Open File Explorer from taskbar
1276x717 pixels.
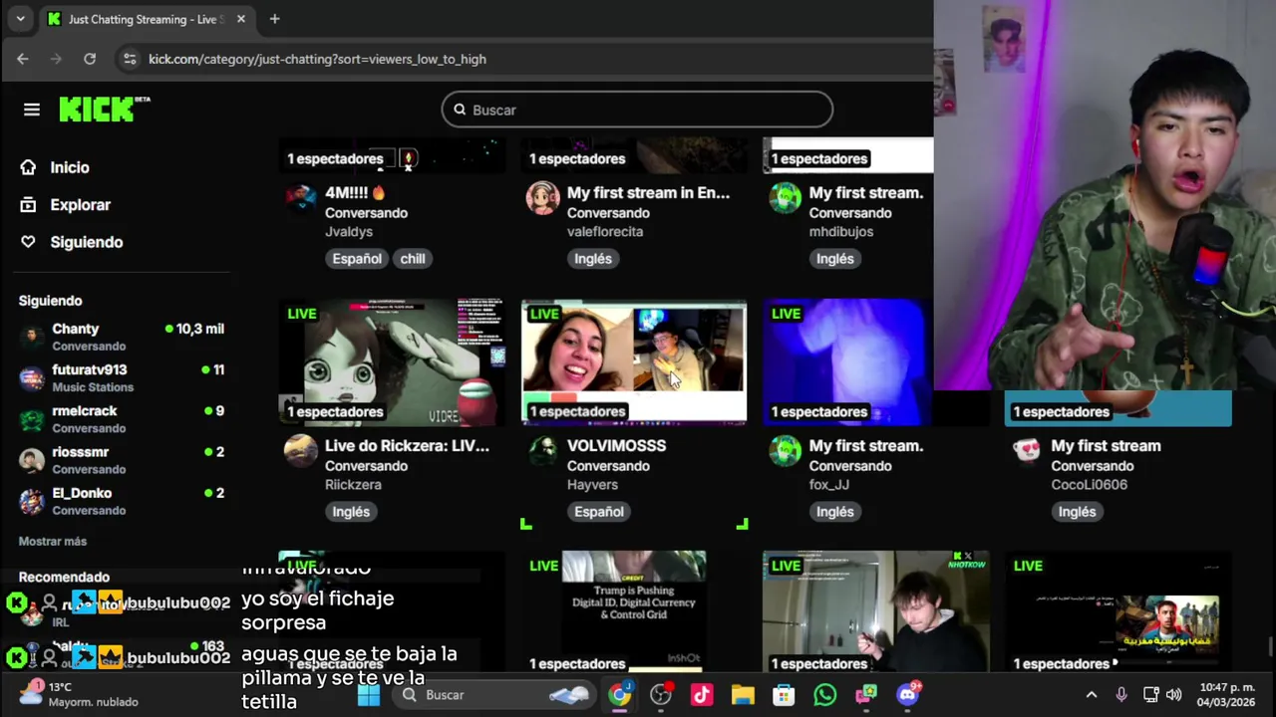(743, 694)
